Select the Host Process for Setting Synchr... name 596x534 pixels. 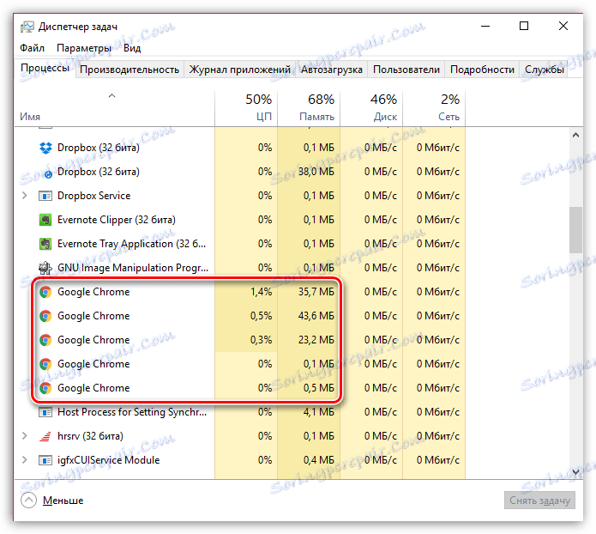click(x=132, y=412)
